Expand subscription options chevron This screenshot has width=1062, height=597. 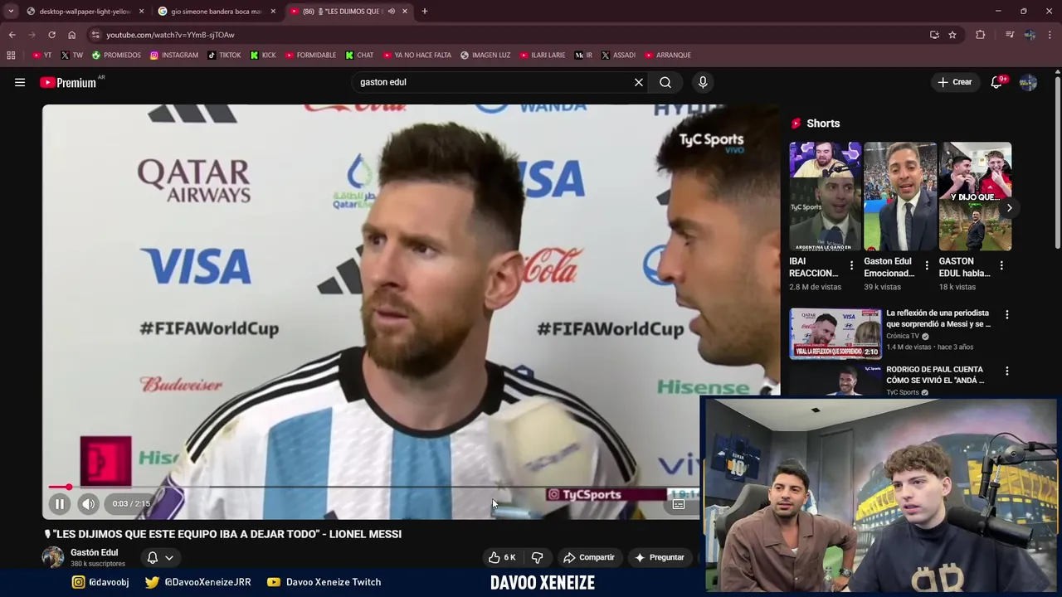(169, 558)
